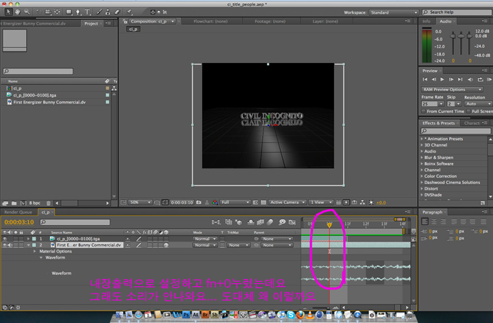The height and width of the screenshot is (323, 493).
Task: Switch to Flowchart (none) tab
Action: click(210, 21)
